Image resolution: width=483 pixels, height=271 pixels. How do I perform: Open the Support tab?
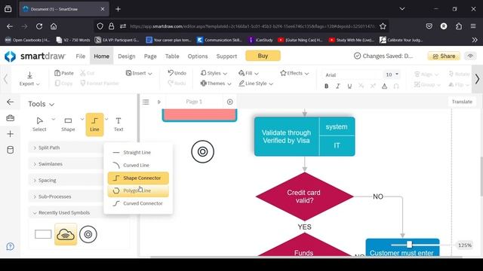pos(226,56)
